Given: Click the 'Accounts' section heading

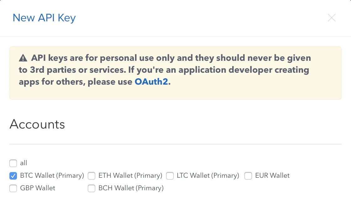Looking at the screenshot, I should (x=37, y=124).
